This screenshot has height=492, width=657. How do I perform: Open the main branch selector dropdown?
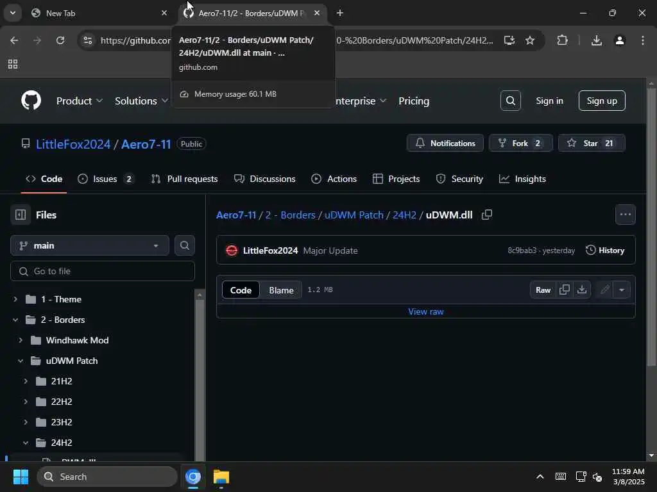point(90,245)
